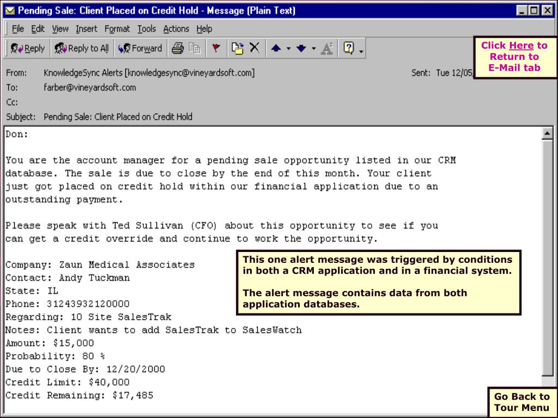Print the message using printer icon
The width and height of the screenshot is (558, 418).
point(178,48)
